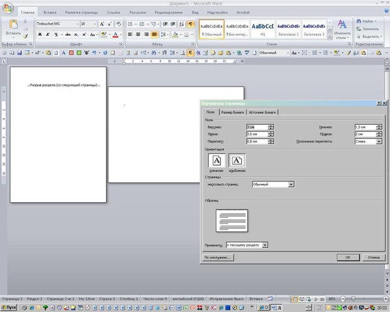Click the Переплет gutter input field
Image resolution: width=390 pixels, height=312 pixels.
pos(257,141)
